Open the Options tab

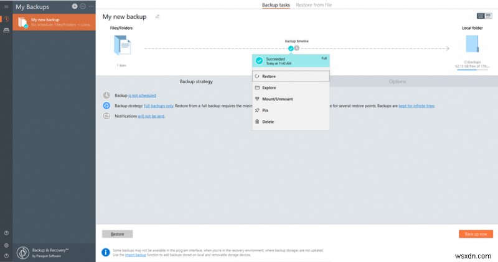coord(397,81)
